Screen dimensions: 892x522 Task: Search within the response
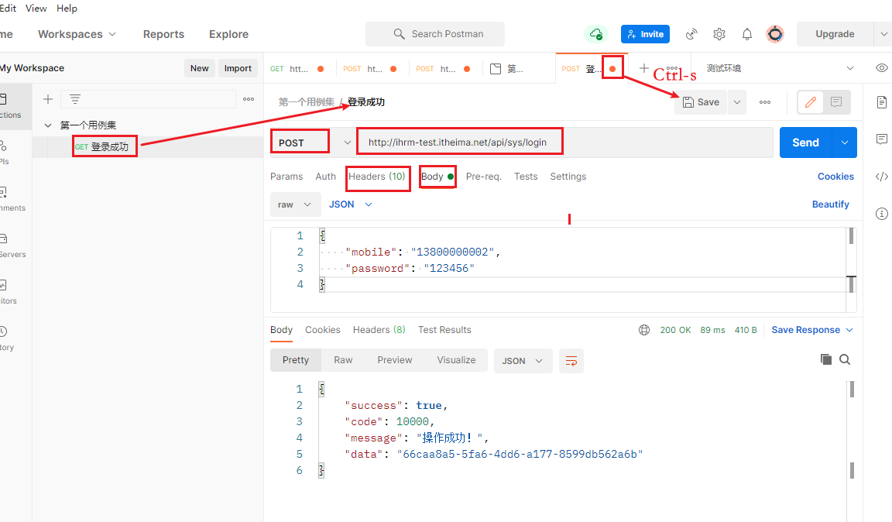pyautogui.click(x=845, y=359)
